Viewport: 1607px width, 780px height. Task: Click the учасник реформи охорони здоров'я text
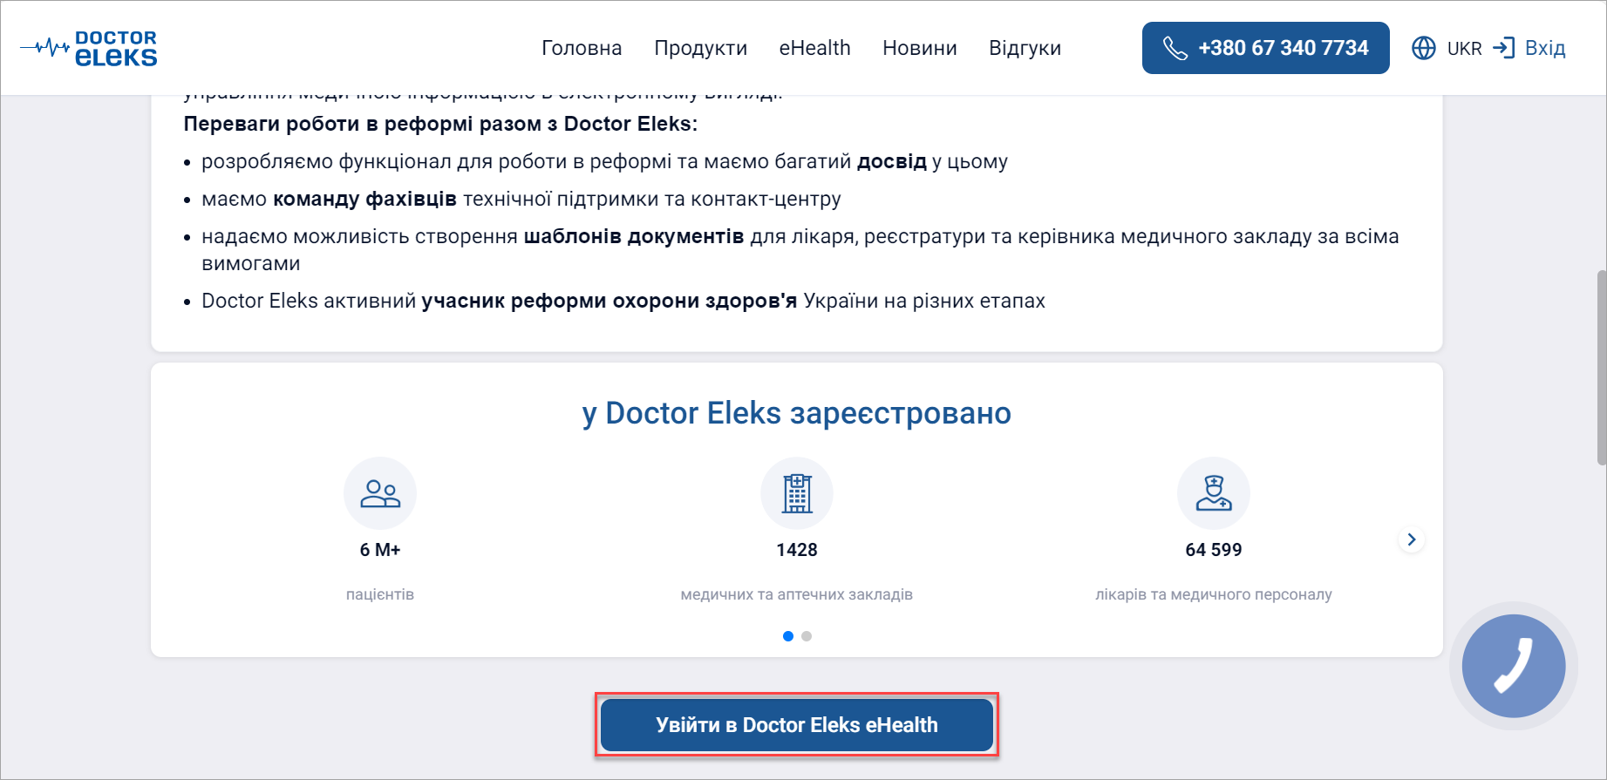click(x=609, y=301)
